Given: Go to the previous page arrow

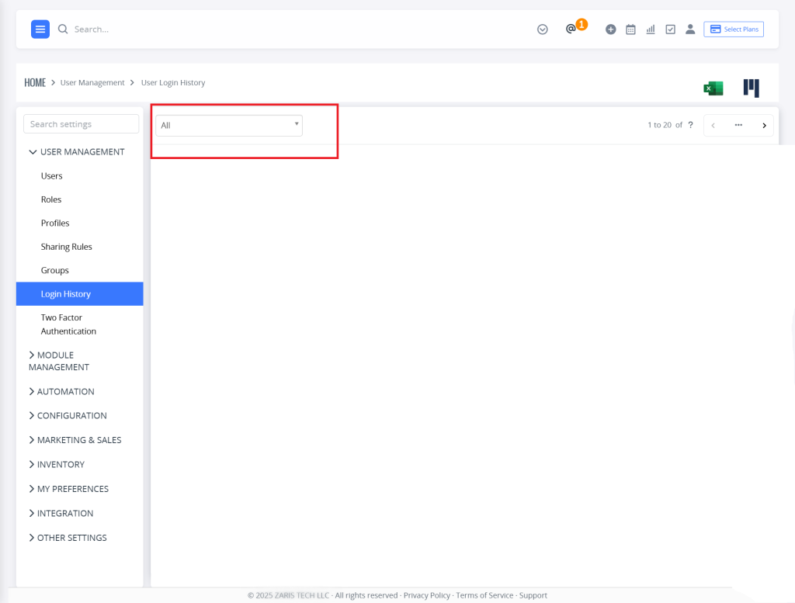Looking at the screenshot, I should (713, 126).
